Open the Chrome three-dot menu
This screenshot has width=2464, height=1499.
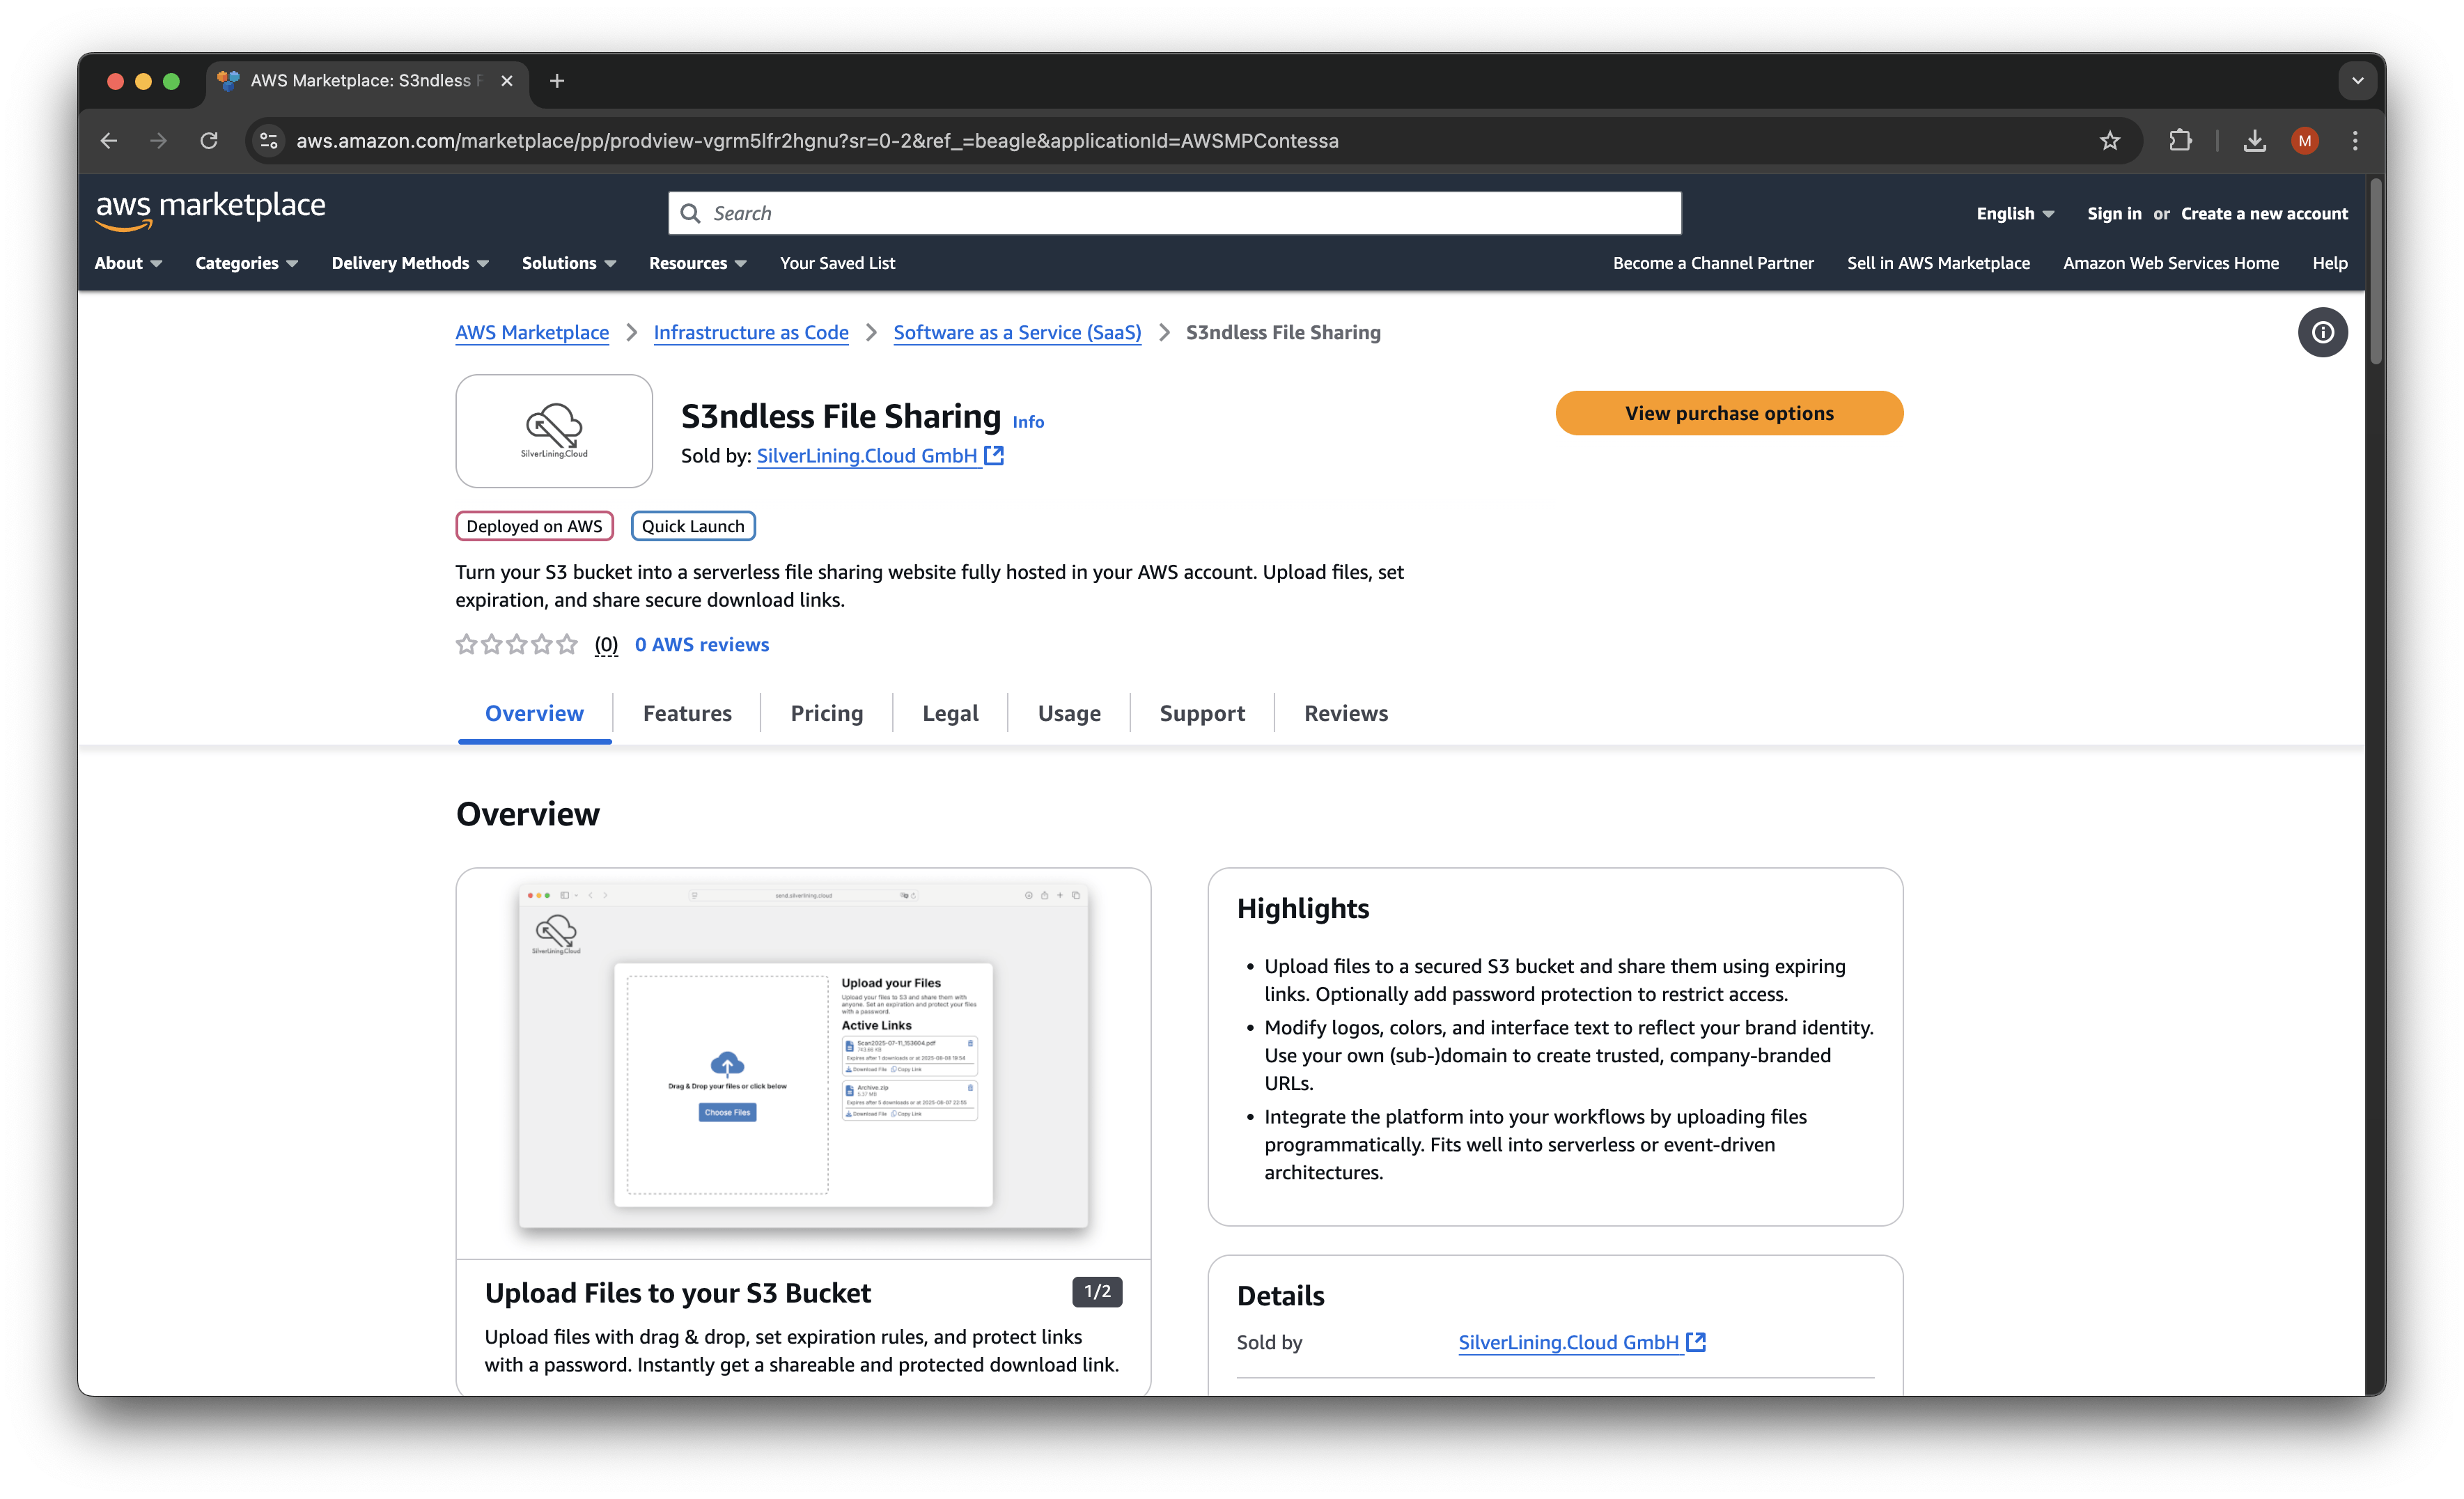(2355, 141)
